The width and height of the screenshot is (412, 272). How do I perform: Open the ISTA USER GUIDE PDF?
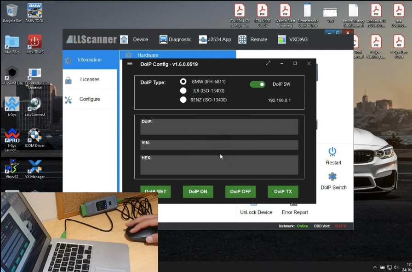[x=262, y=15]
